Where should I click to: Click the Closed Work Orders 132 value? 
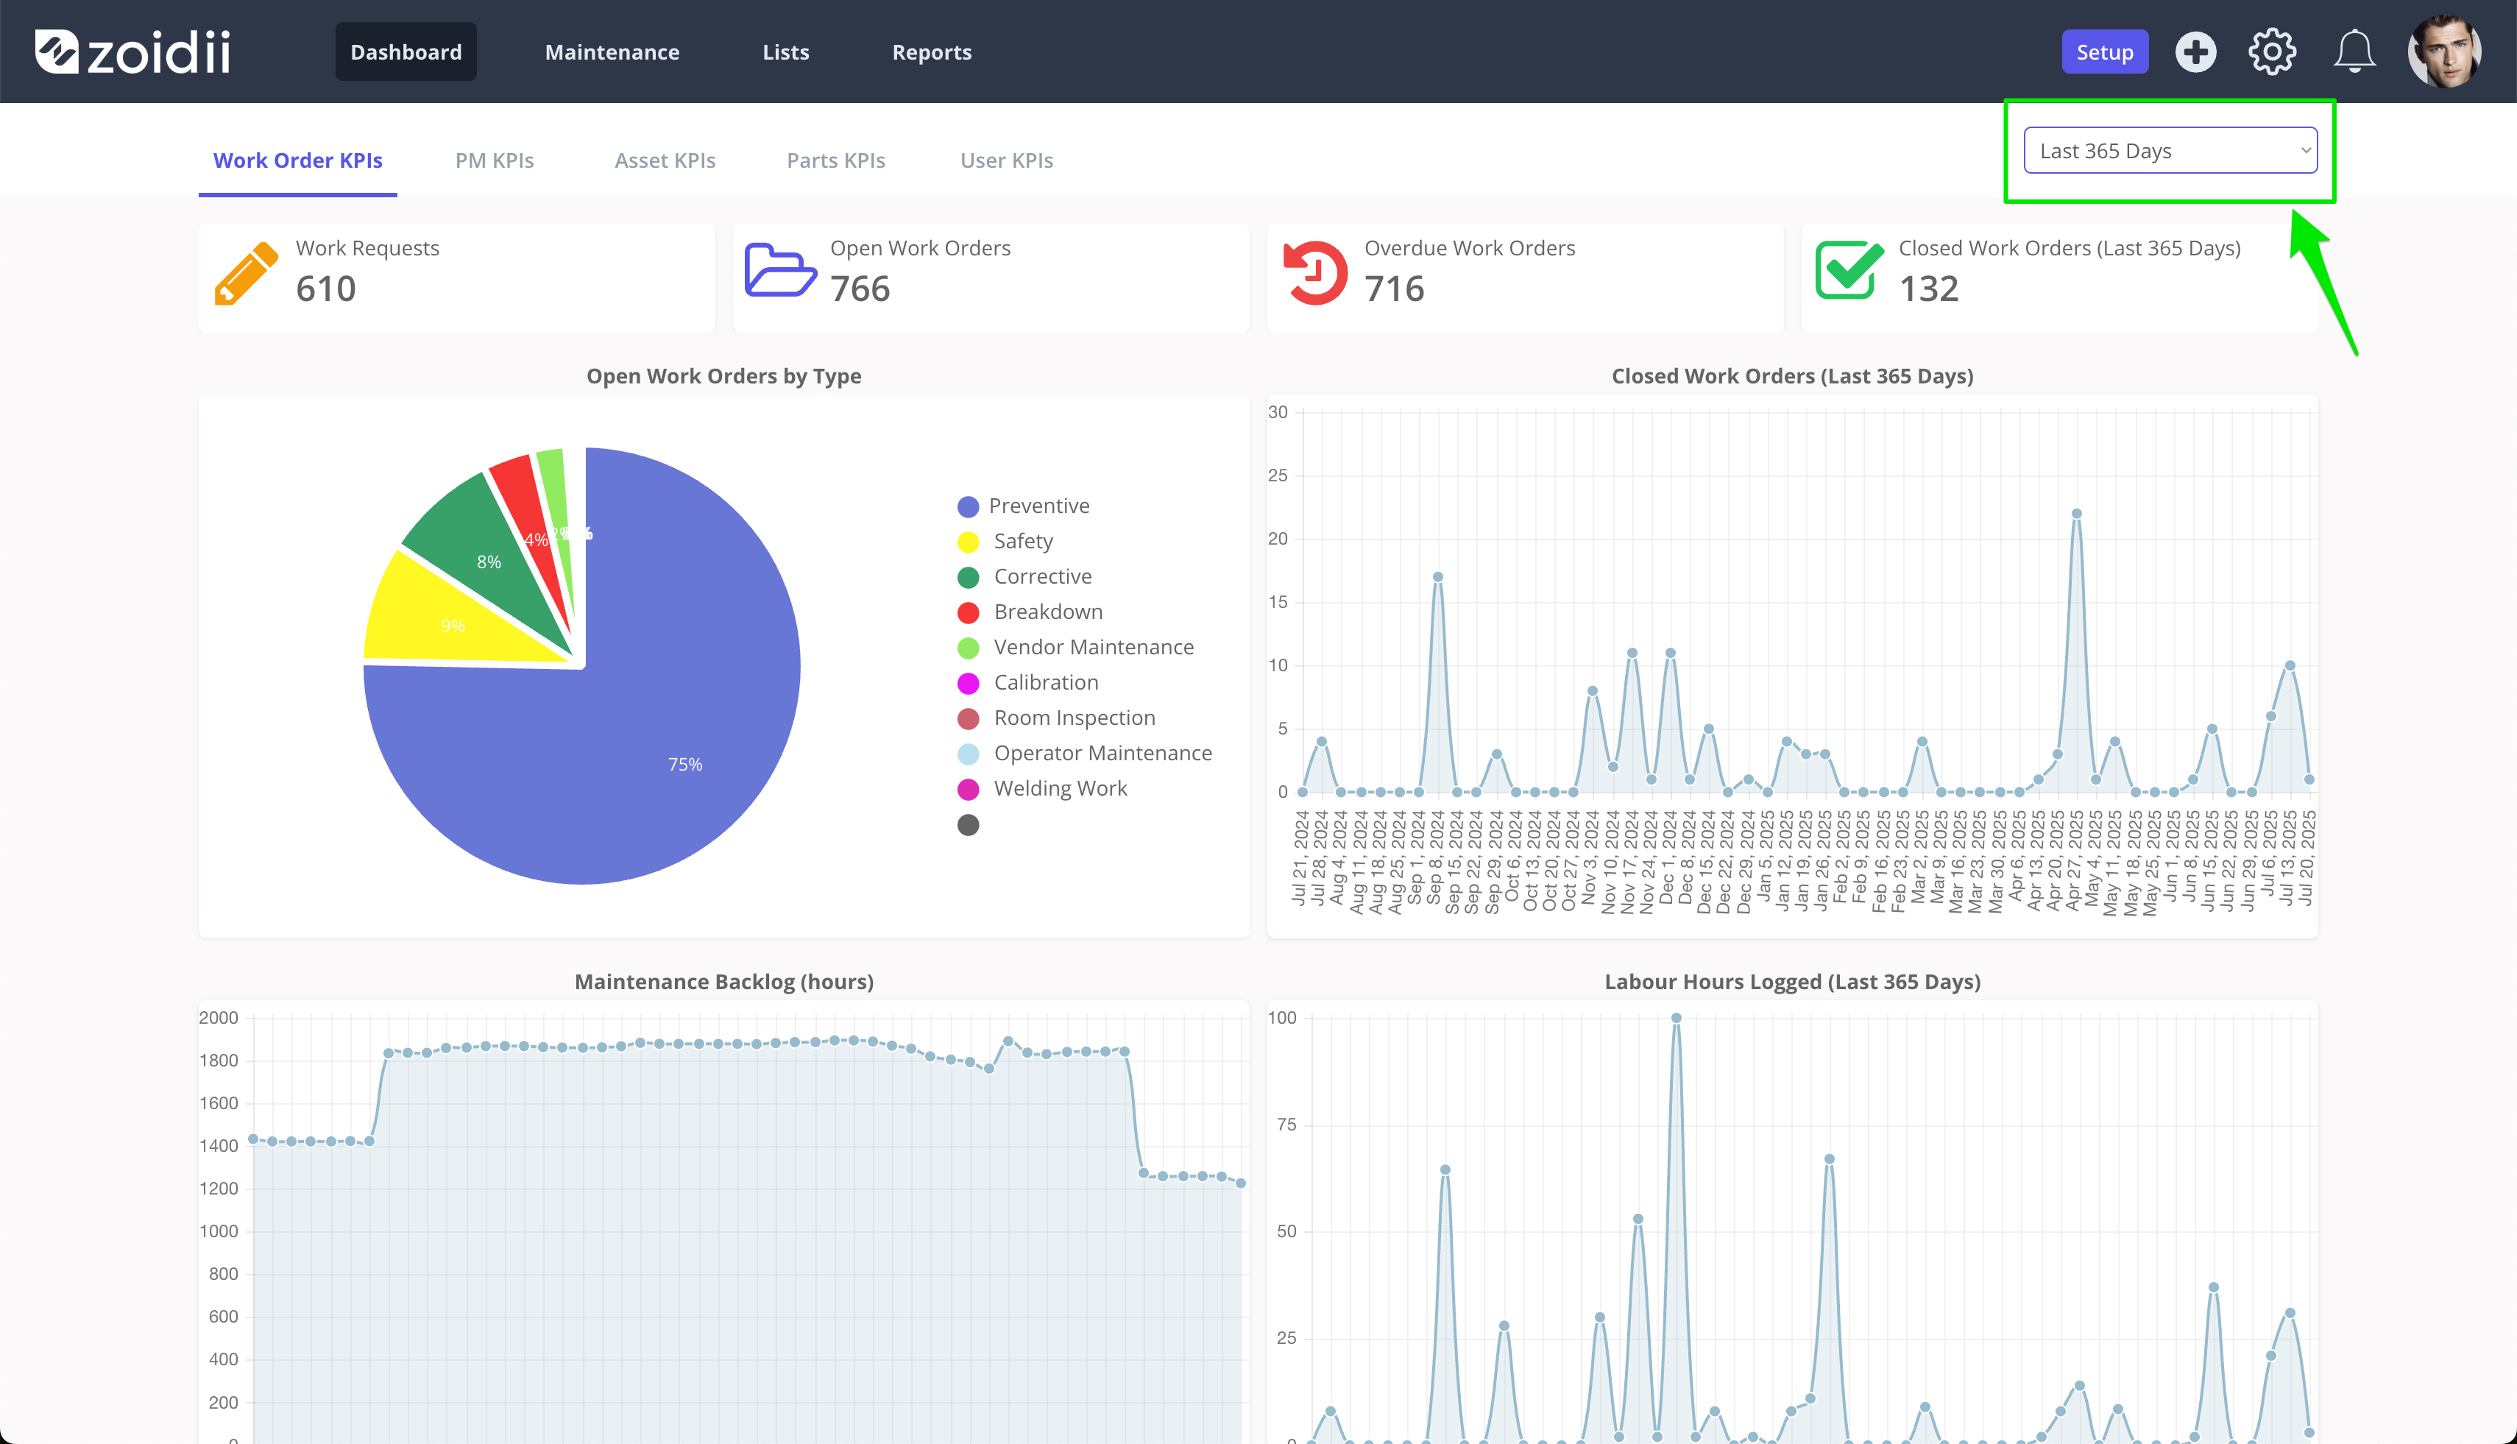[x=1928, y=289]
